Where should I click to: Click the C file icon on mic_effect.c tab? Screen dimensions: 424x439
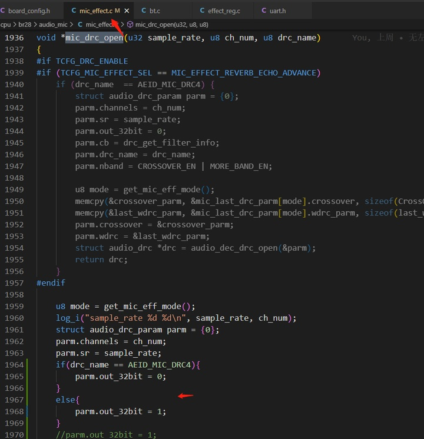point(74,11)
